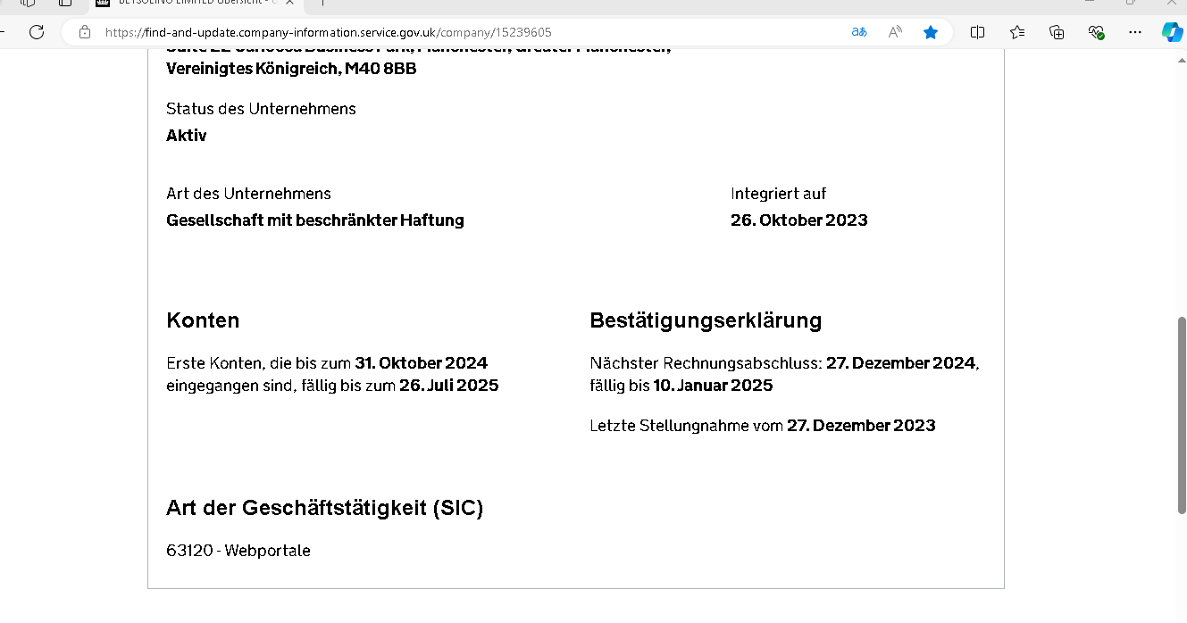Screen dimensions: 1187x623
Task: Toggle the blue favorites star
Action: click(931, 32)
